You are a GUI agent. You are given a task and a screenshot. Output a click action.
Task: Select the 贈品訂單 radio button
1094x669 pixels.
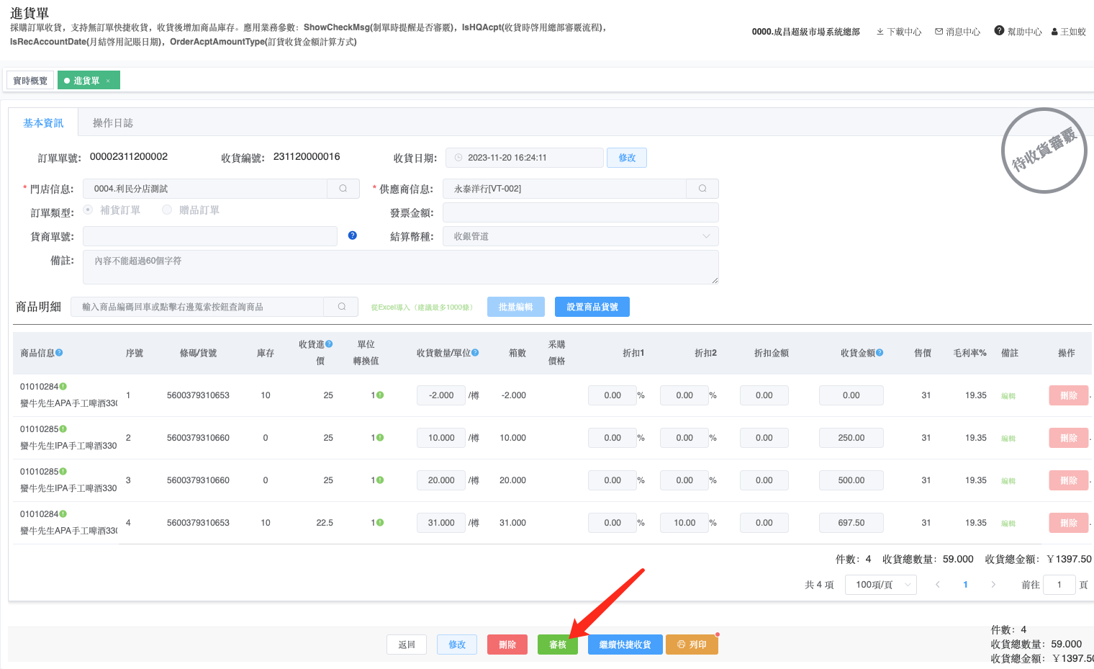point(167,210)
